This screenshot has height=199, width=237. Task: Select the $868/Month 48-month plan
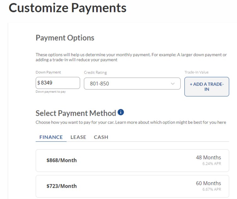(132, 161)
